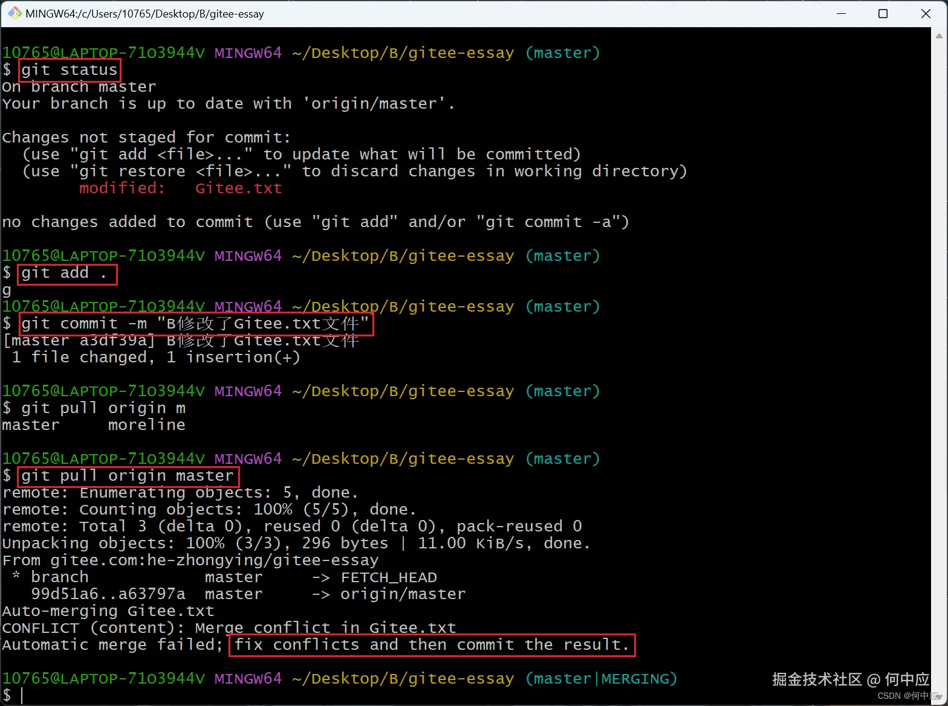This screenshot has width=948, height=706.
Task: Click 'remote: Enumerating objects: 5, done.' line
Action: (180, 493)
